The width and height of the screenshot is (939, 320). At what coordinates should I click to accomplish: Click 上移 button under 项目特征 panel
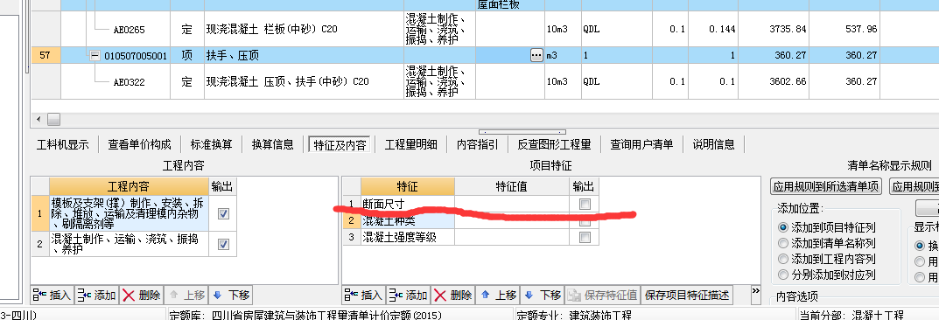497,295
